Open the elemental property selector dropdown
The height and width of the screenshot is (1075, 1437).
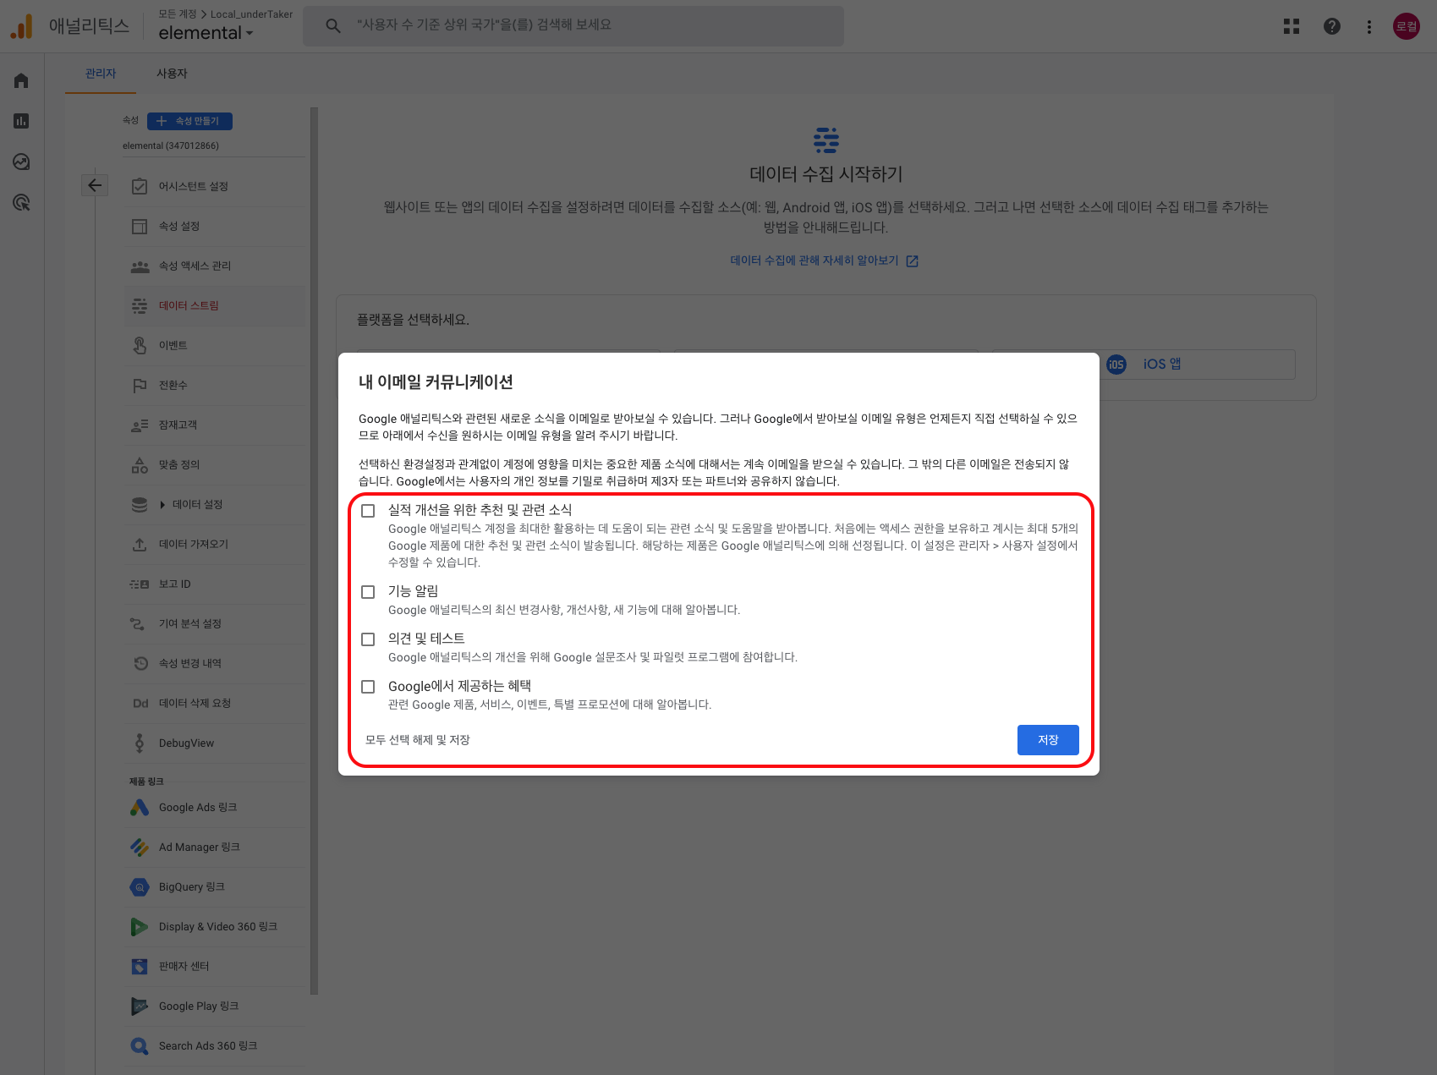click(206, 33)
